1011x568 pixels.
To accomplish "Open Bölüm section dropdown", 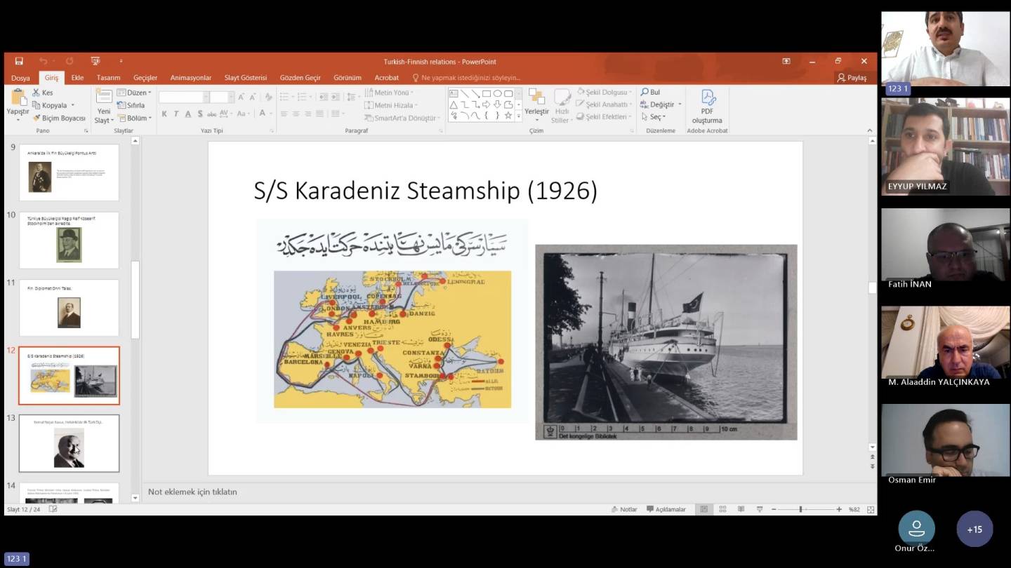I will tap(135, 118).
